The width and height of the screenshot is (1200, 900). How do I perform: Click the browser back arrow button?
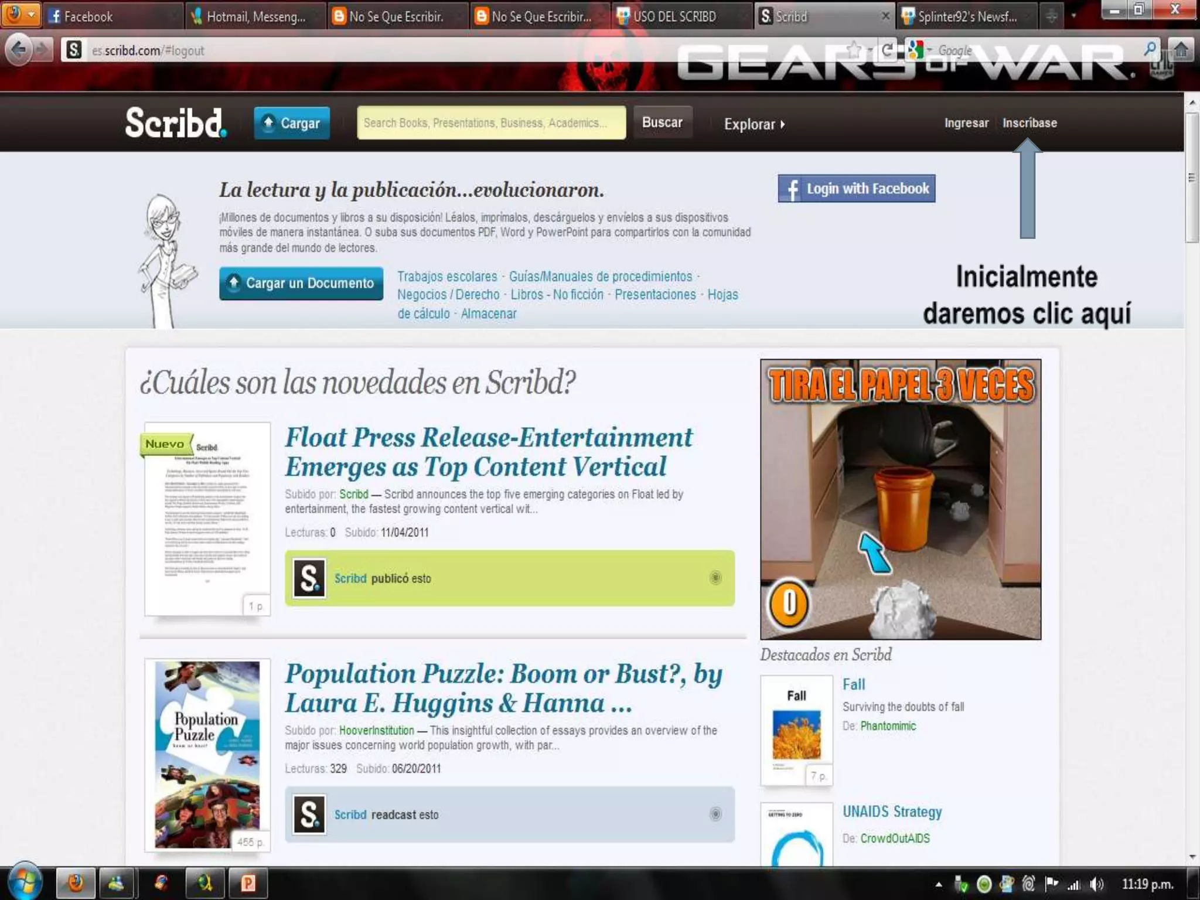(18, 50)
